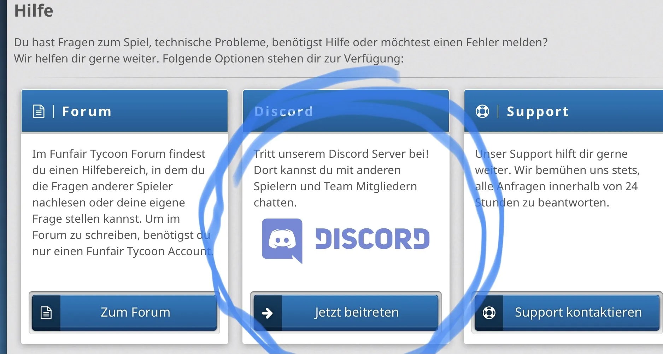Screen dimensions: 663x354
Task: Click the 'Tritt unserem Discord Server bei' text
Action: (x=341, y=154)
